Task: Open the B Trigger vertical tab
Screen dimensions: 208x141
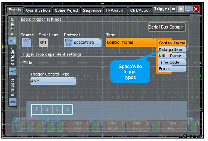Action: pyautogui.click(x=13, y=57)
